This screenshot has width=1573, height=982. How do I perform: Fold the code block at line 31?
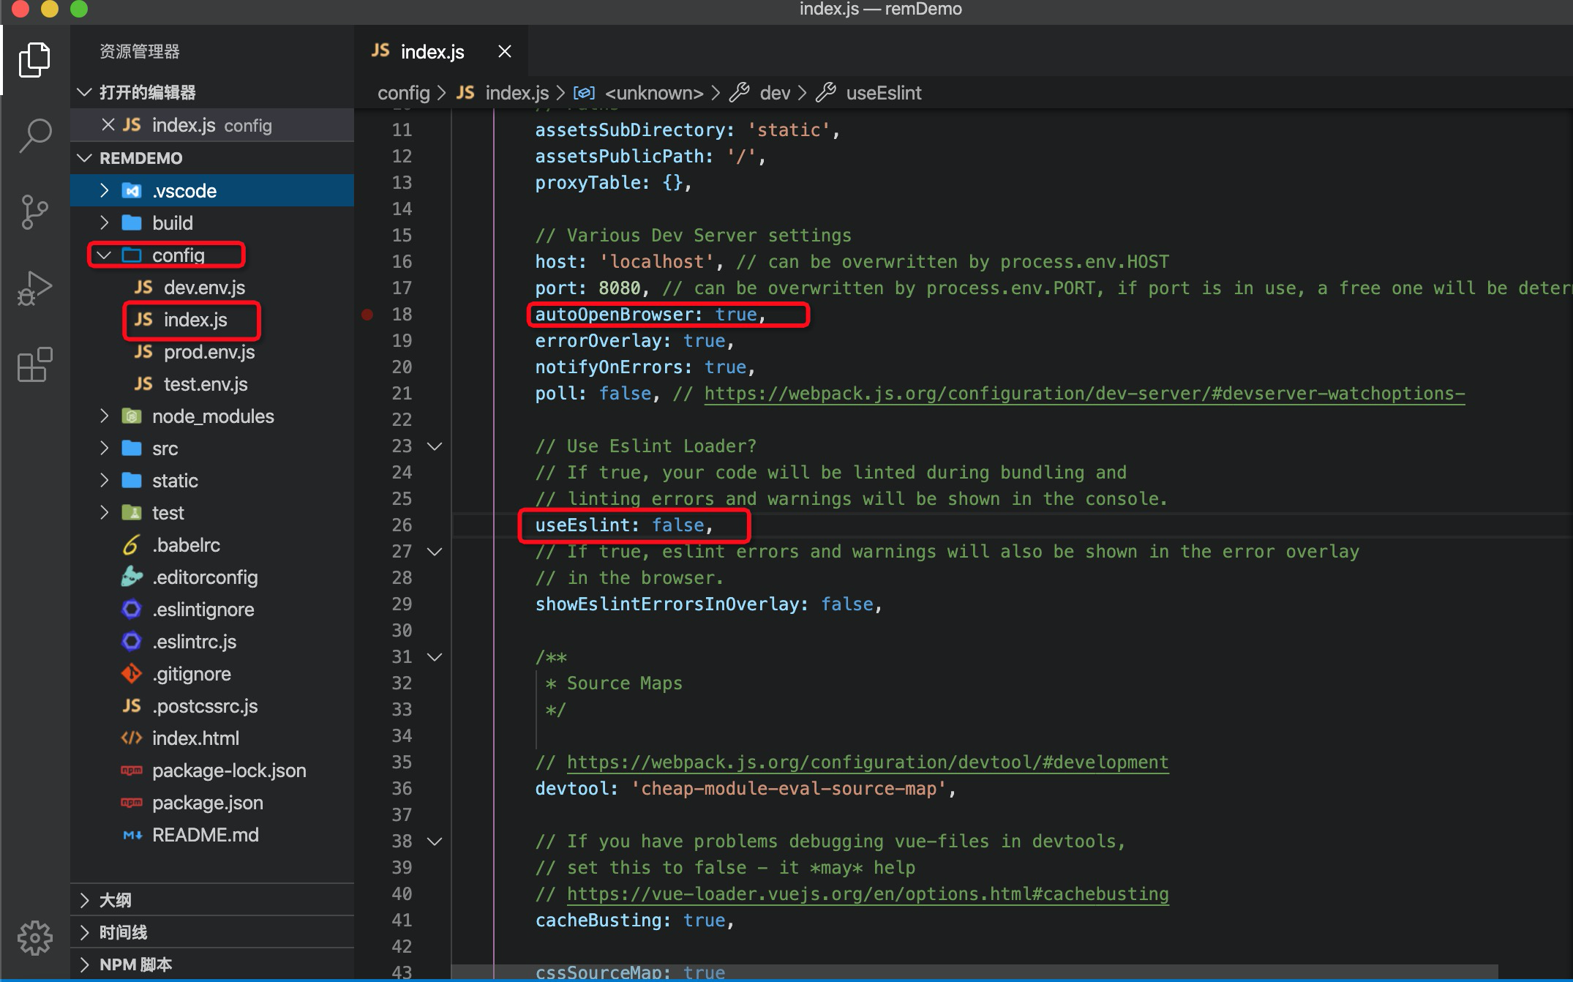pyautogui.click(x=435, y=657)
